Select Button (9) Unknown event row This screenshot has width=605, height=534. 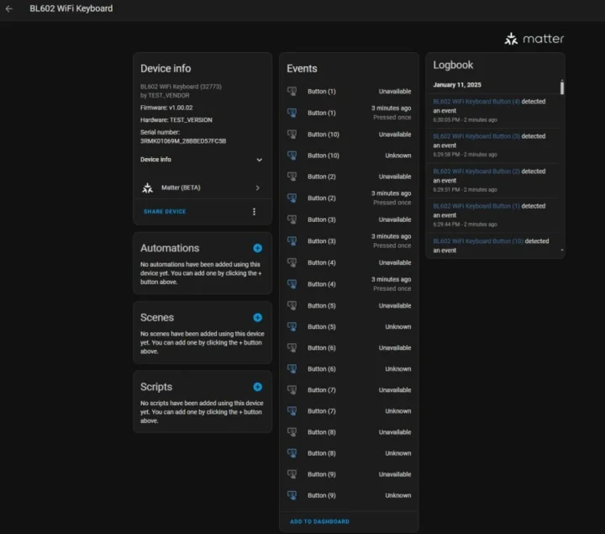pyautogui.click(x=349, y=495)
